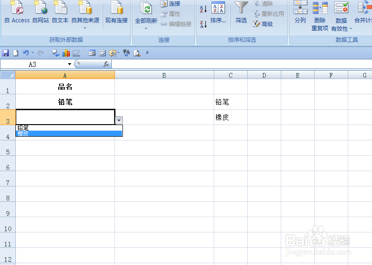This screenshot has width=372, height=265.
Task: Open the Name Box dropdown arrow
Action: click(69, 64)
